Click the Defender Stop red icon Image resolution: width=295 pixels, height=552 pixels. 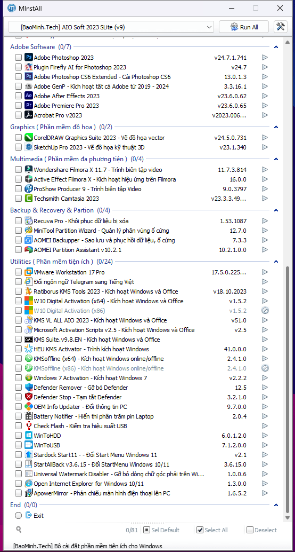click(28, 397)
